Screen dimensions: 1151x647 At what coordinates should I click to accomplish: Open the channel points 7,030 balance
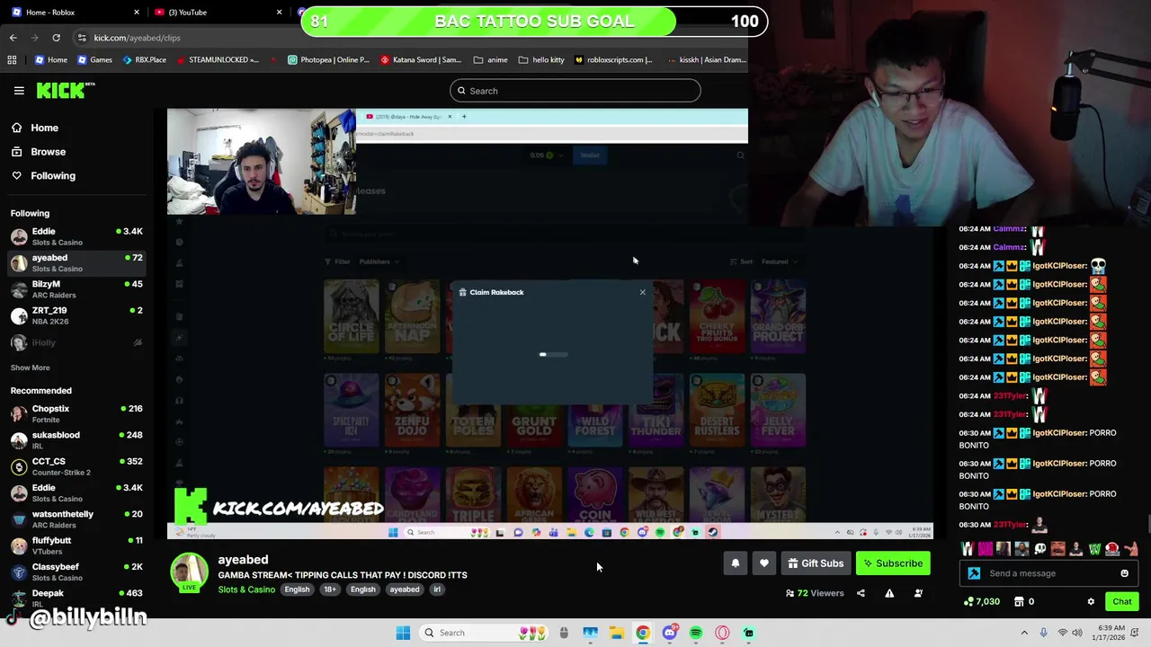click(981, 602)
